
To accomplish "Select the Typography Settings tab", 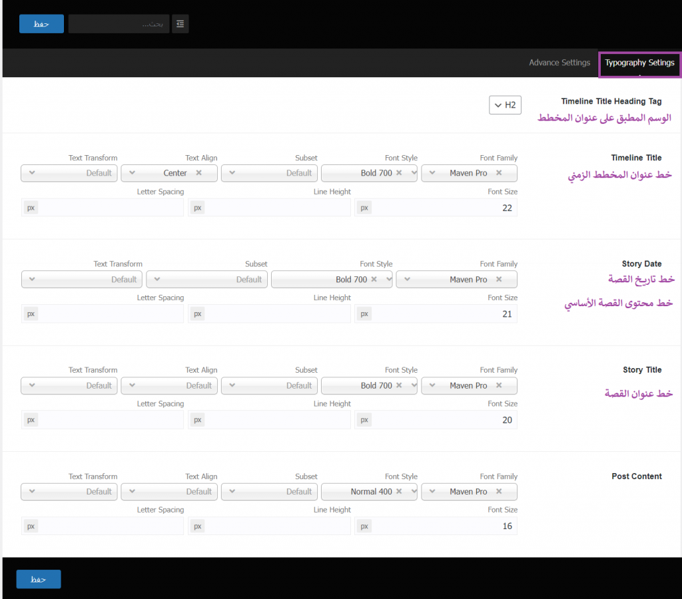I will [x=639, y=63].
